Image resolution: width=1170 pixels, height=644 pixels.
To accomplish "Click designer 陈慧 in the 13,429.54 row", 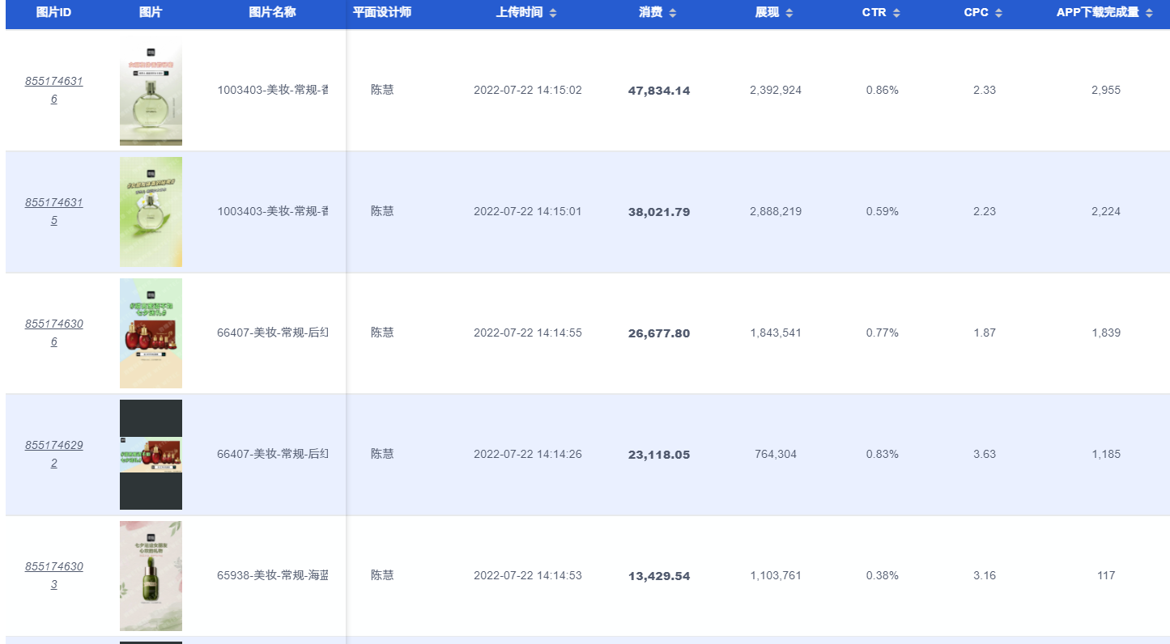I will click(x=382, y=575).
